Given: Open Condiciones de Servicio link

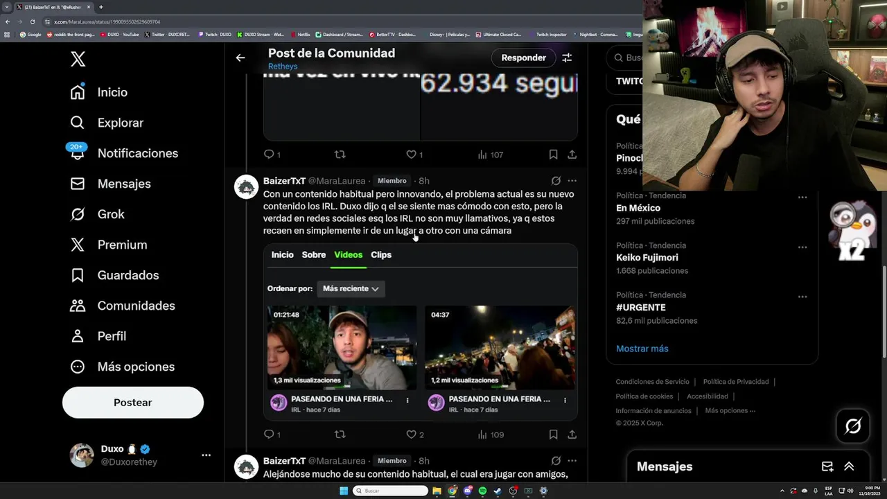Looking at the screenshot, I should point(653,382).
